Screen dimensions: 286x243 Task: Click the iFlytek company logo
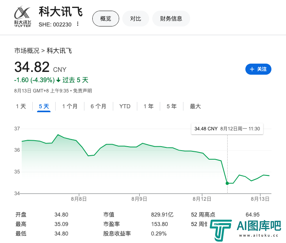click(x=22, y=17)
